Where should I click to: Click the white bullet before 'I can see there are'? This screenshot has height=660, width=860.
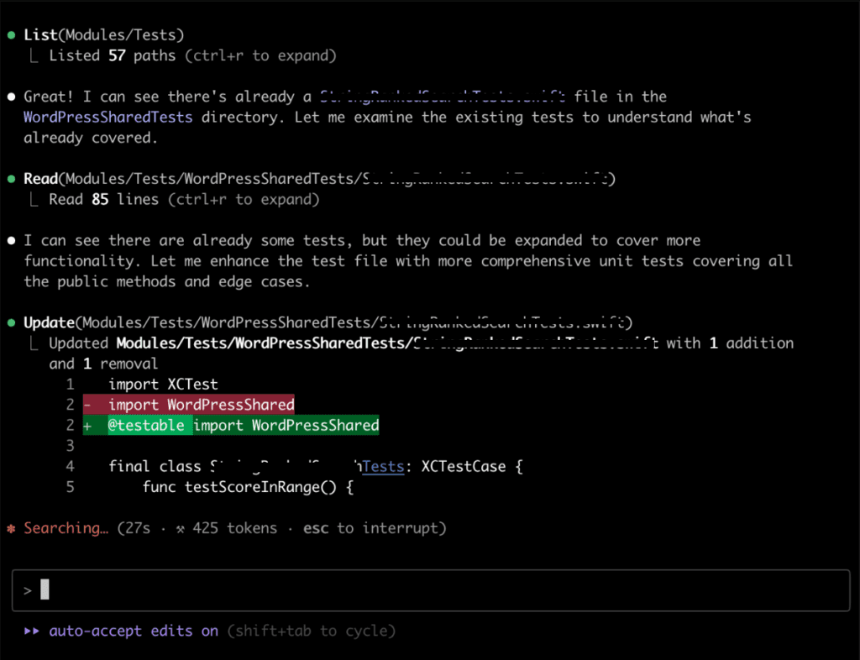coord(11,241)
